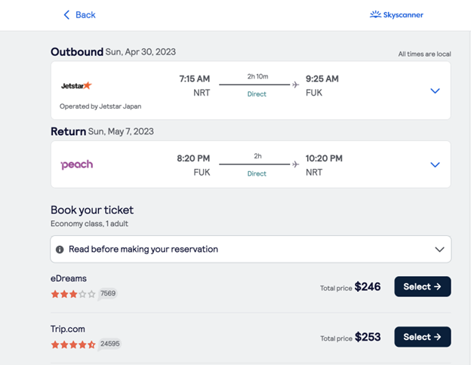
Task: Click the Back chevron arrow icon
Action: [x=66, y=15]
